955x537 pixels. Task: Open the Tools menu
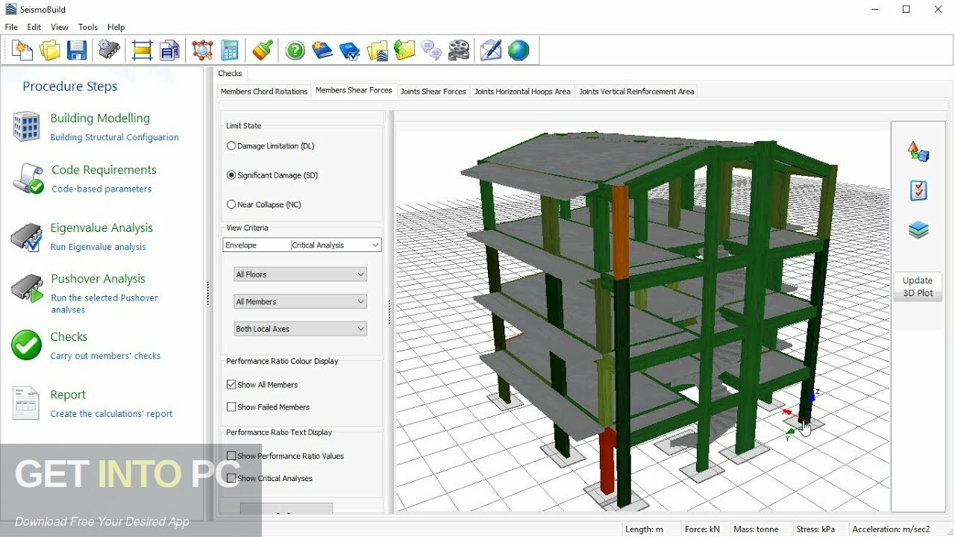pos(88,27)
